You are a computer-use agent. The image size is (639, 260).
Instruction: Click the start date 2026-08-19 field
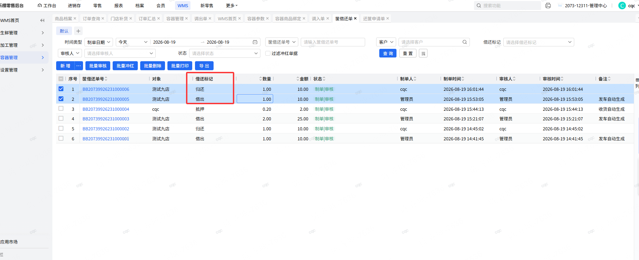coord(164,42)
